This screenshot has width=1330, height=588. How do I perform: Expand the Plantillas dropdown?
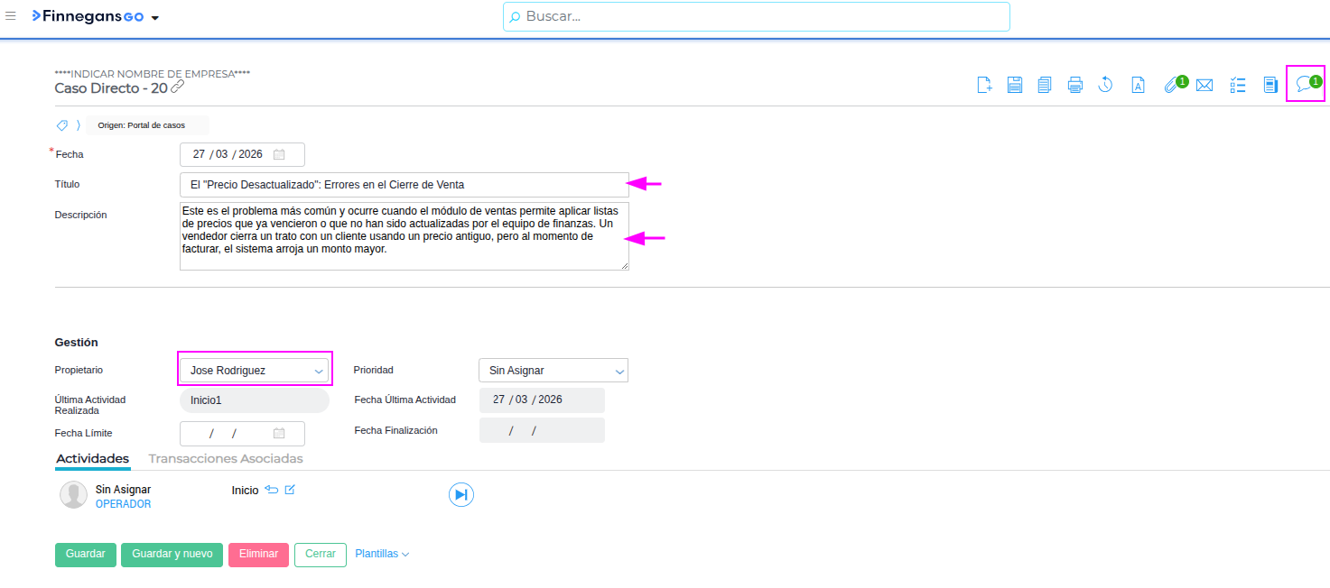[382, 554]
